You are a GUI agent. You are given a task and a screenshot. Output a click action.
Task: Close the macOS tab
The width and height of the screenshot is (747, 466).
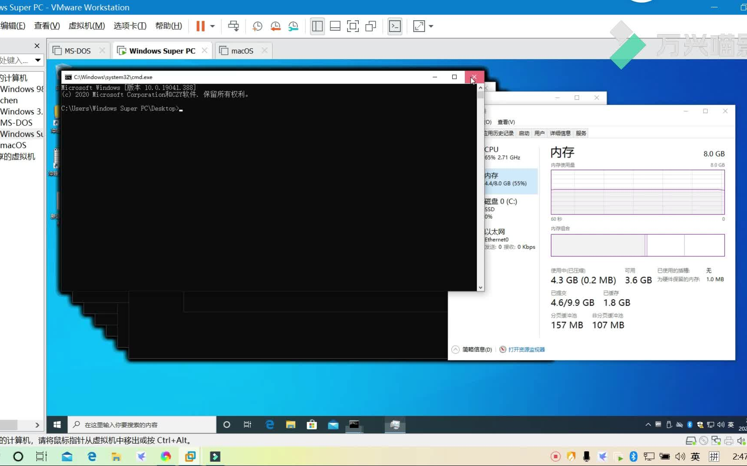pyautogui.click(x=265, y=50)
